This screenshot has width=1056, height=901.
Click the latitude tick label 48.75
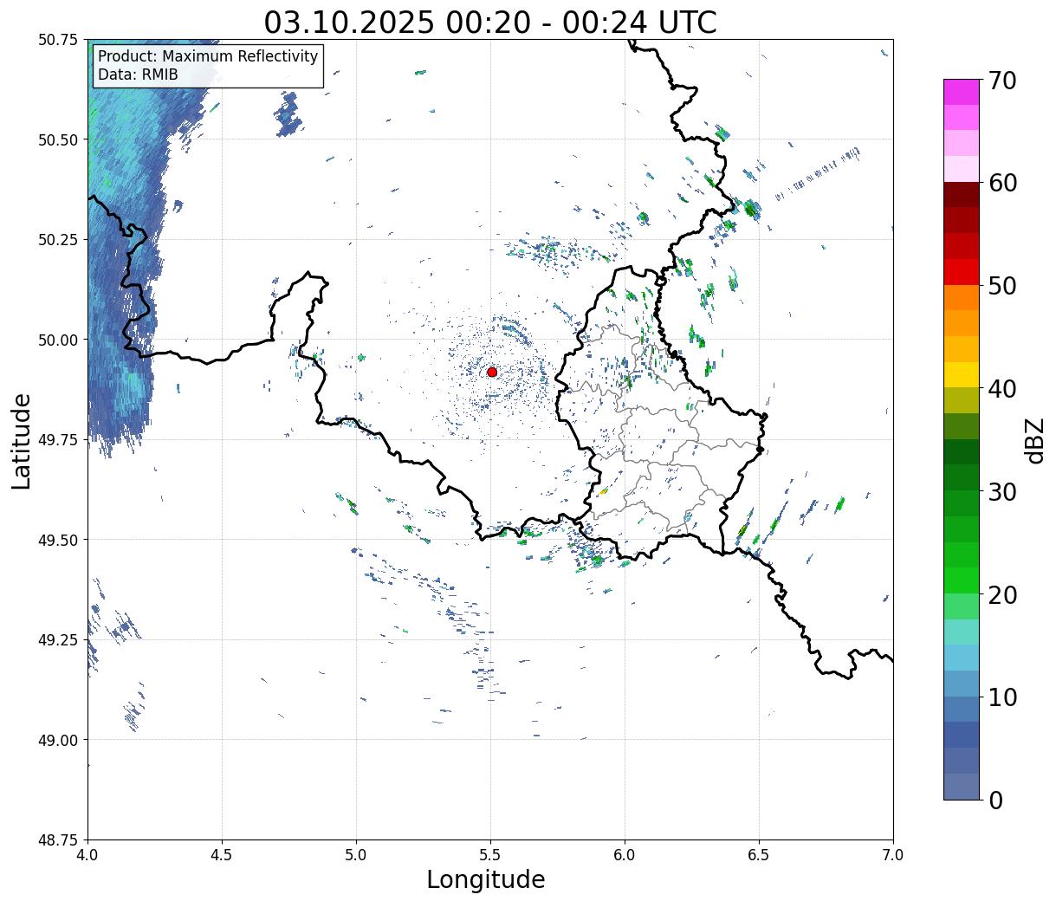[58, 840]
